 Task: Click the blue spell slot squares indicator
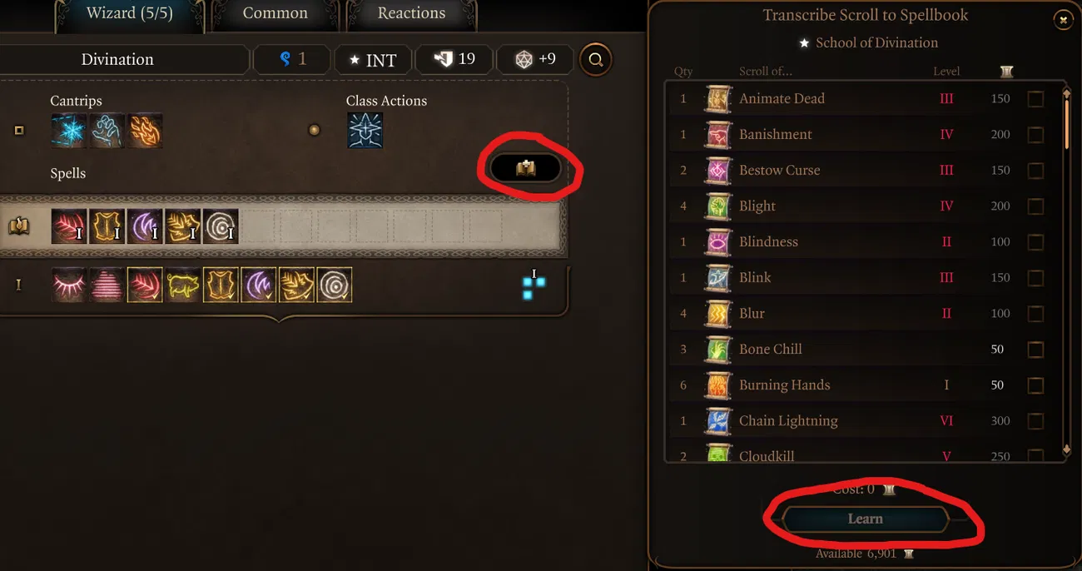[534, 285]
